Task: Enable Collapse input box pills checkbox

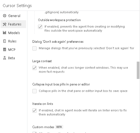Action: click(x=34, y=91)
